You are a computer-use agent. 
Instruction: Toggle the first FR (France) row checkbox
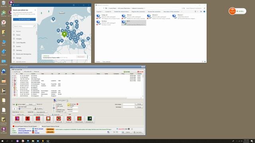13,75
